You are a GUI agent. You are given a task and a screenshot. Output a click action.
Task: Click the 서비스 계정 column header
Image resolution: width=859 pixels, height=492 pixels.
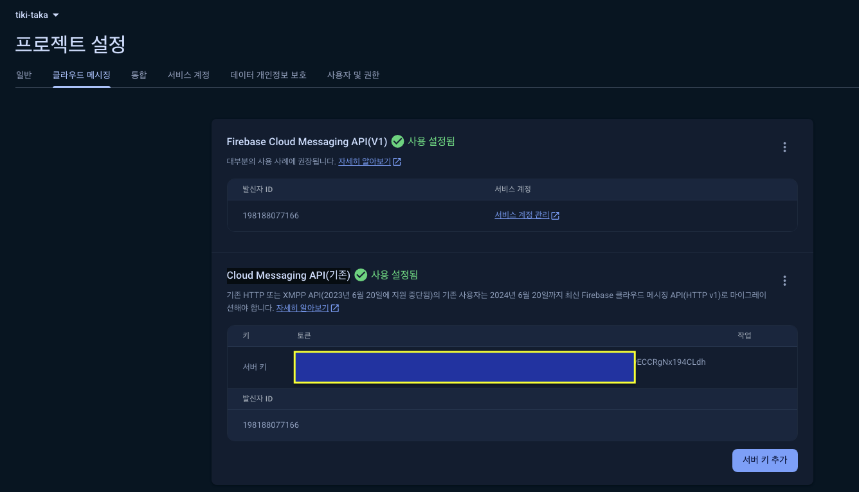tap(512, 189)
